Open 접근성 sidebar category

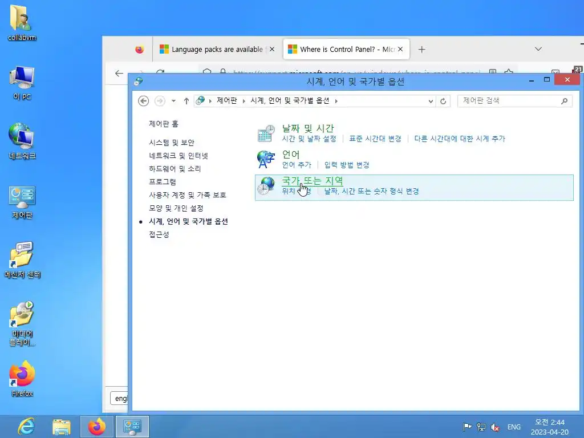(159, 234)
